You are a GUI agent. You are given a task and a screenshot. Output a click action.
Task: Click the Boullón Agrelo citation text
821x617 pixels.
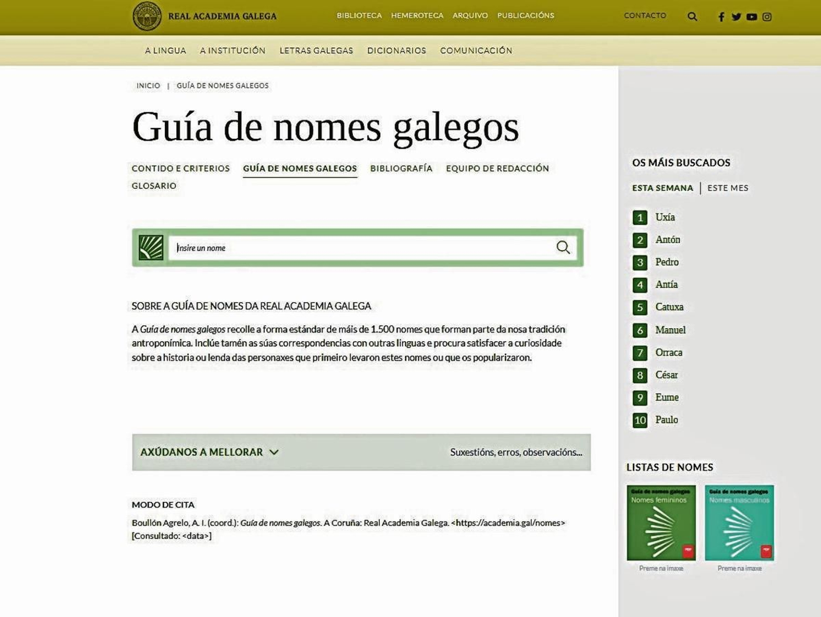(348, 529)
